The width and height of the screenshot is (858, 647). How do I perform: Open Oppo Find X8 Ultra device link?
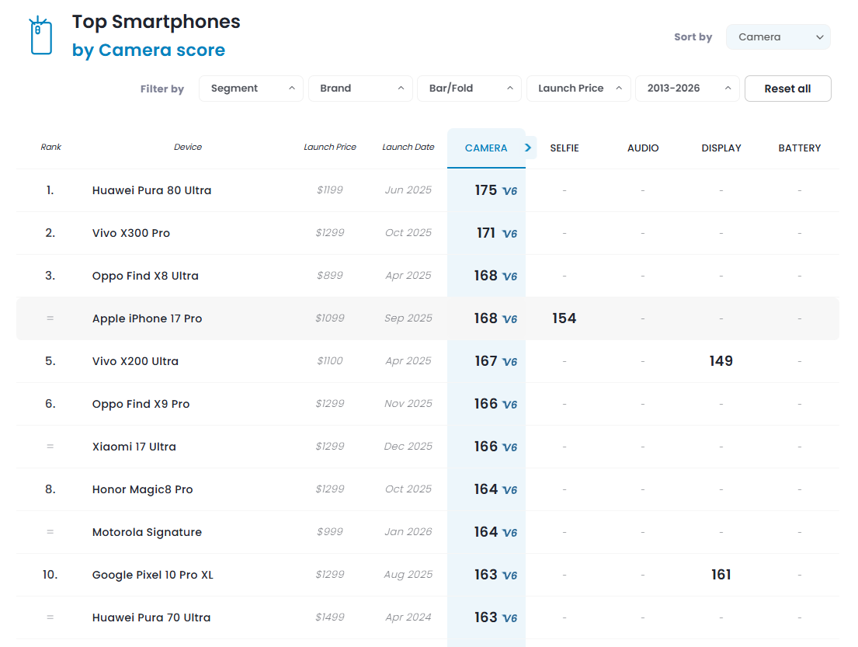coord(145,276)
